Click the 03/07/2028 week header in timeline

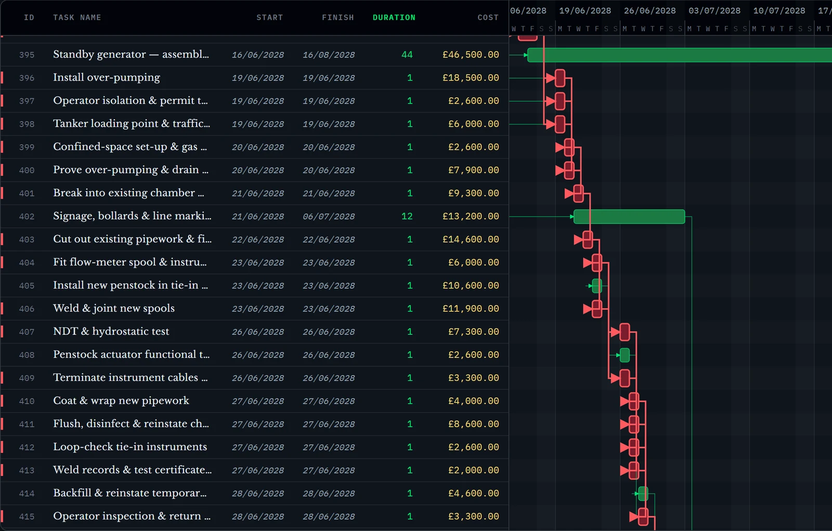[x=714, y=10]
